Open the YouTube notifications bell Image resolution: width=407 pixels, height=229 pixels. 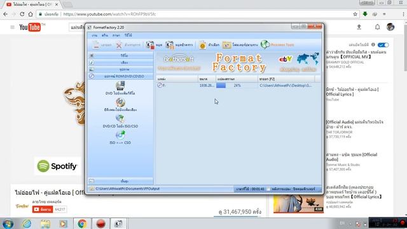[377, 27]
